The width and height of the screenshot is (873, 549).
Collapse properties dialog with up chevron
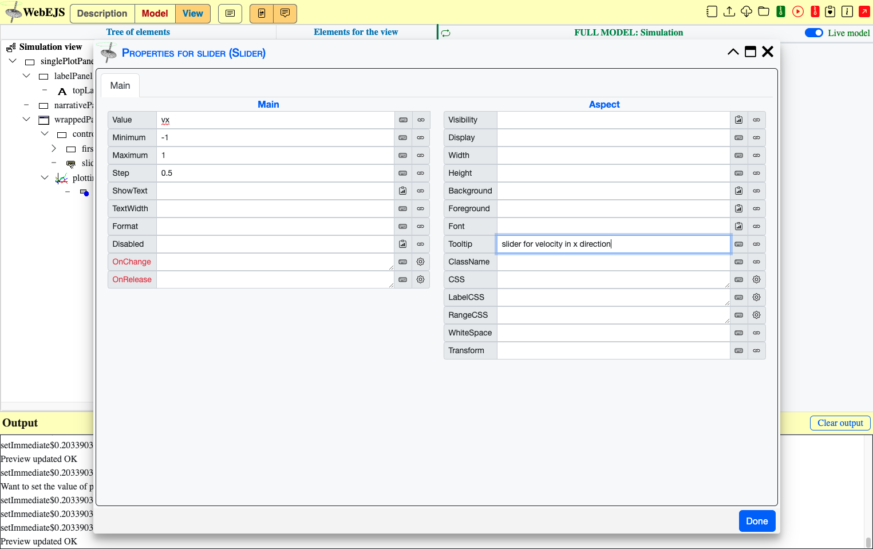tap(733, 52)
